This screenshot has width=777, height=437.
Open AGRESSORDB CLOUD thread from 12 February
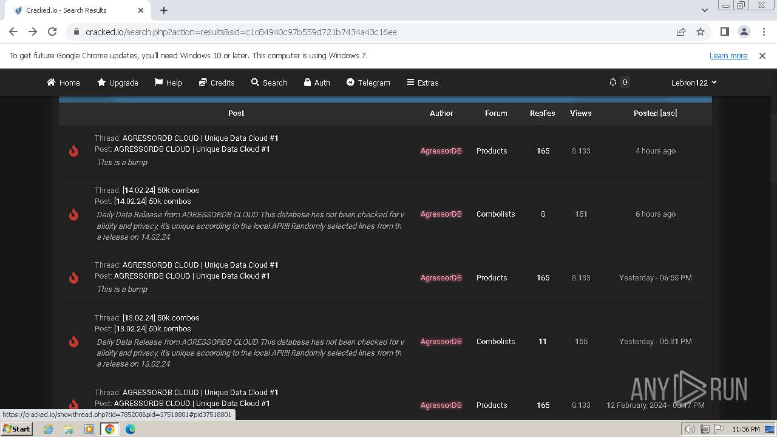pyautogui.click(x=200, y=392)
